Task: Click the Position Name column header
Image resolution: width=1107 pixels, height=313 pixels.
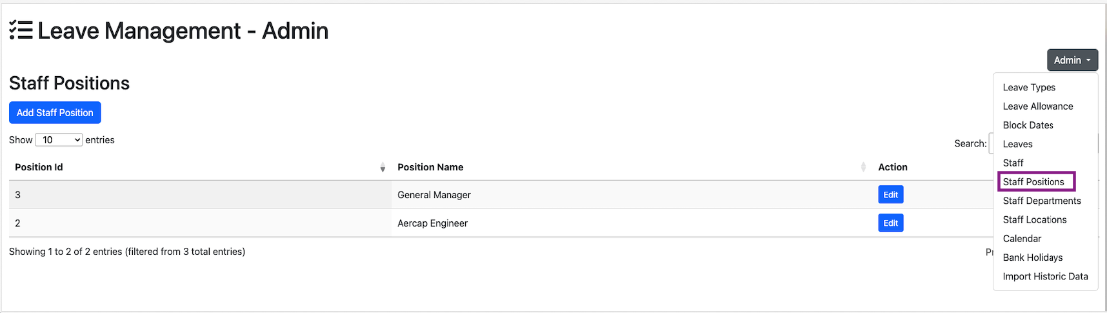Action: point(430,167)
